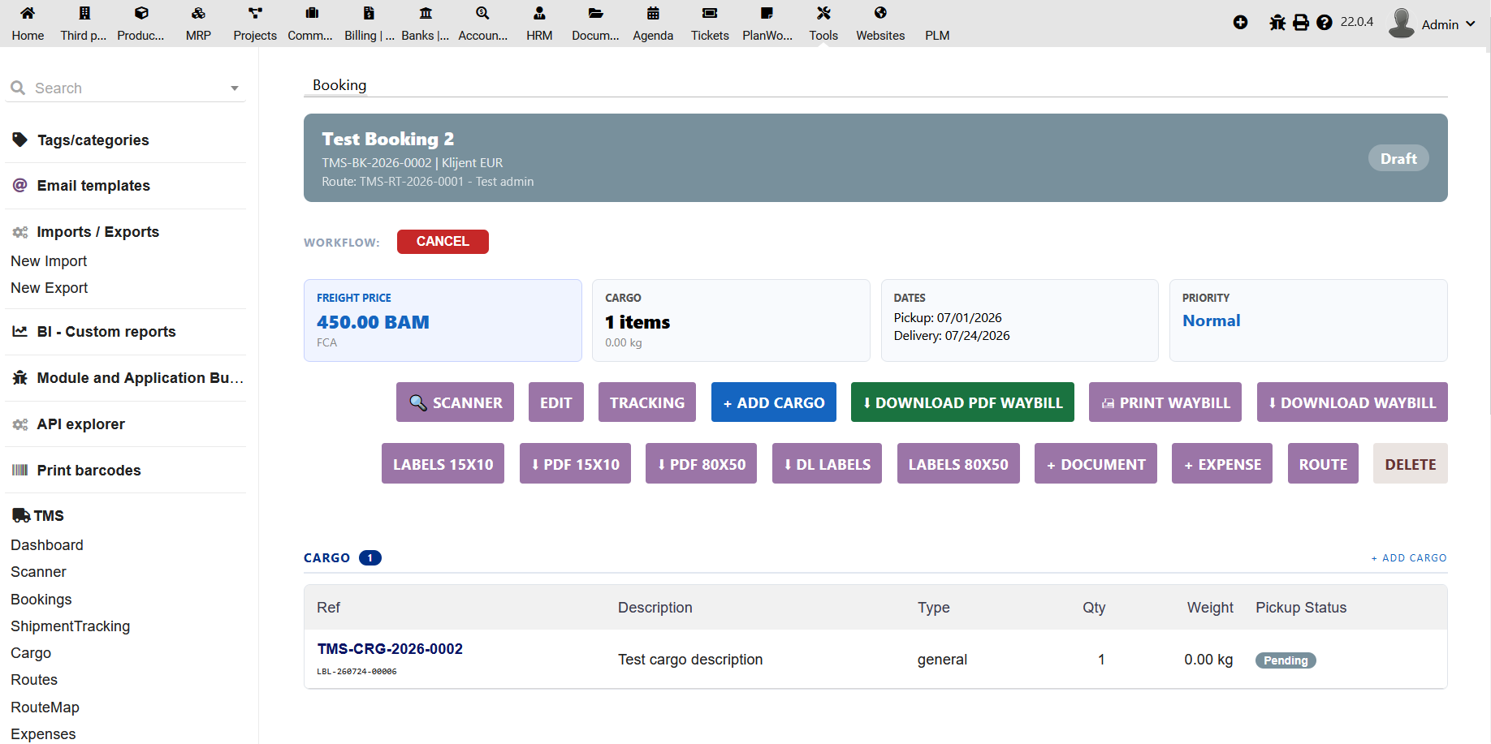Image resolution: width=1491 pixels, height=744 pixels.
Task: Click the SCANNER button
Action: tap(455, 402)
